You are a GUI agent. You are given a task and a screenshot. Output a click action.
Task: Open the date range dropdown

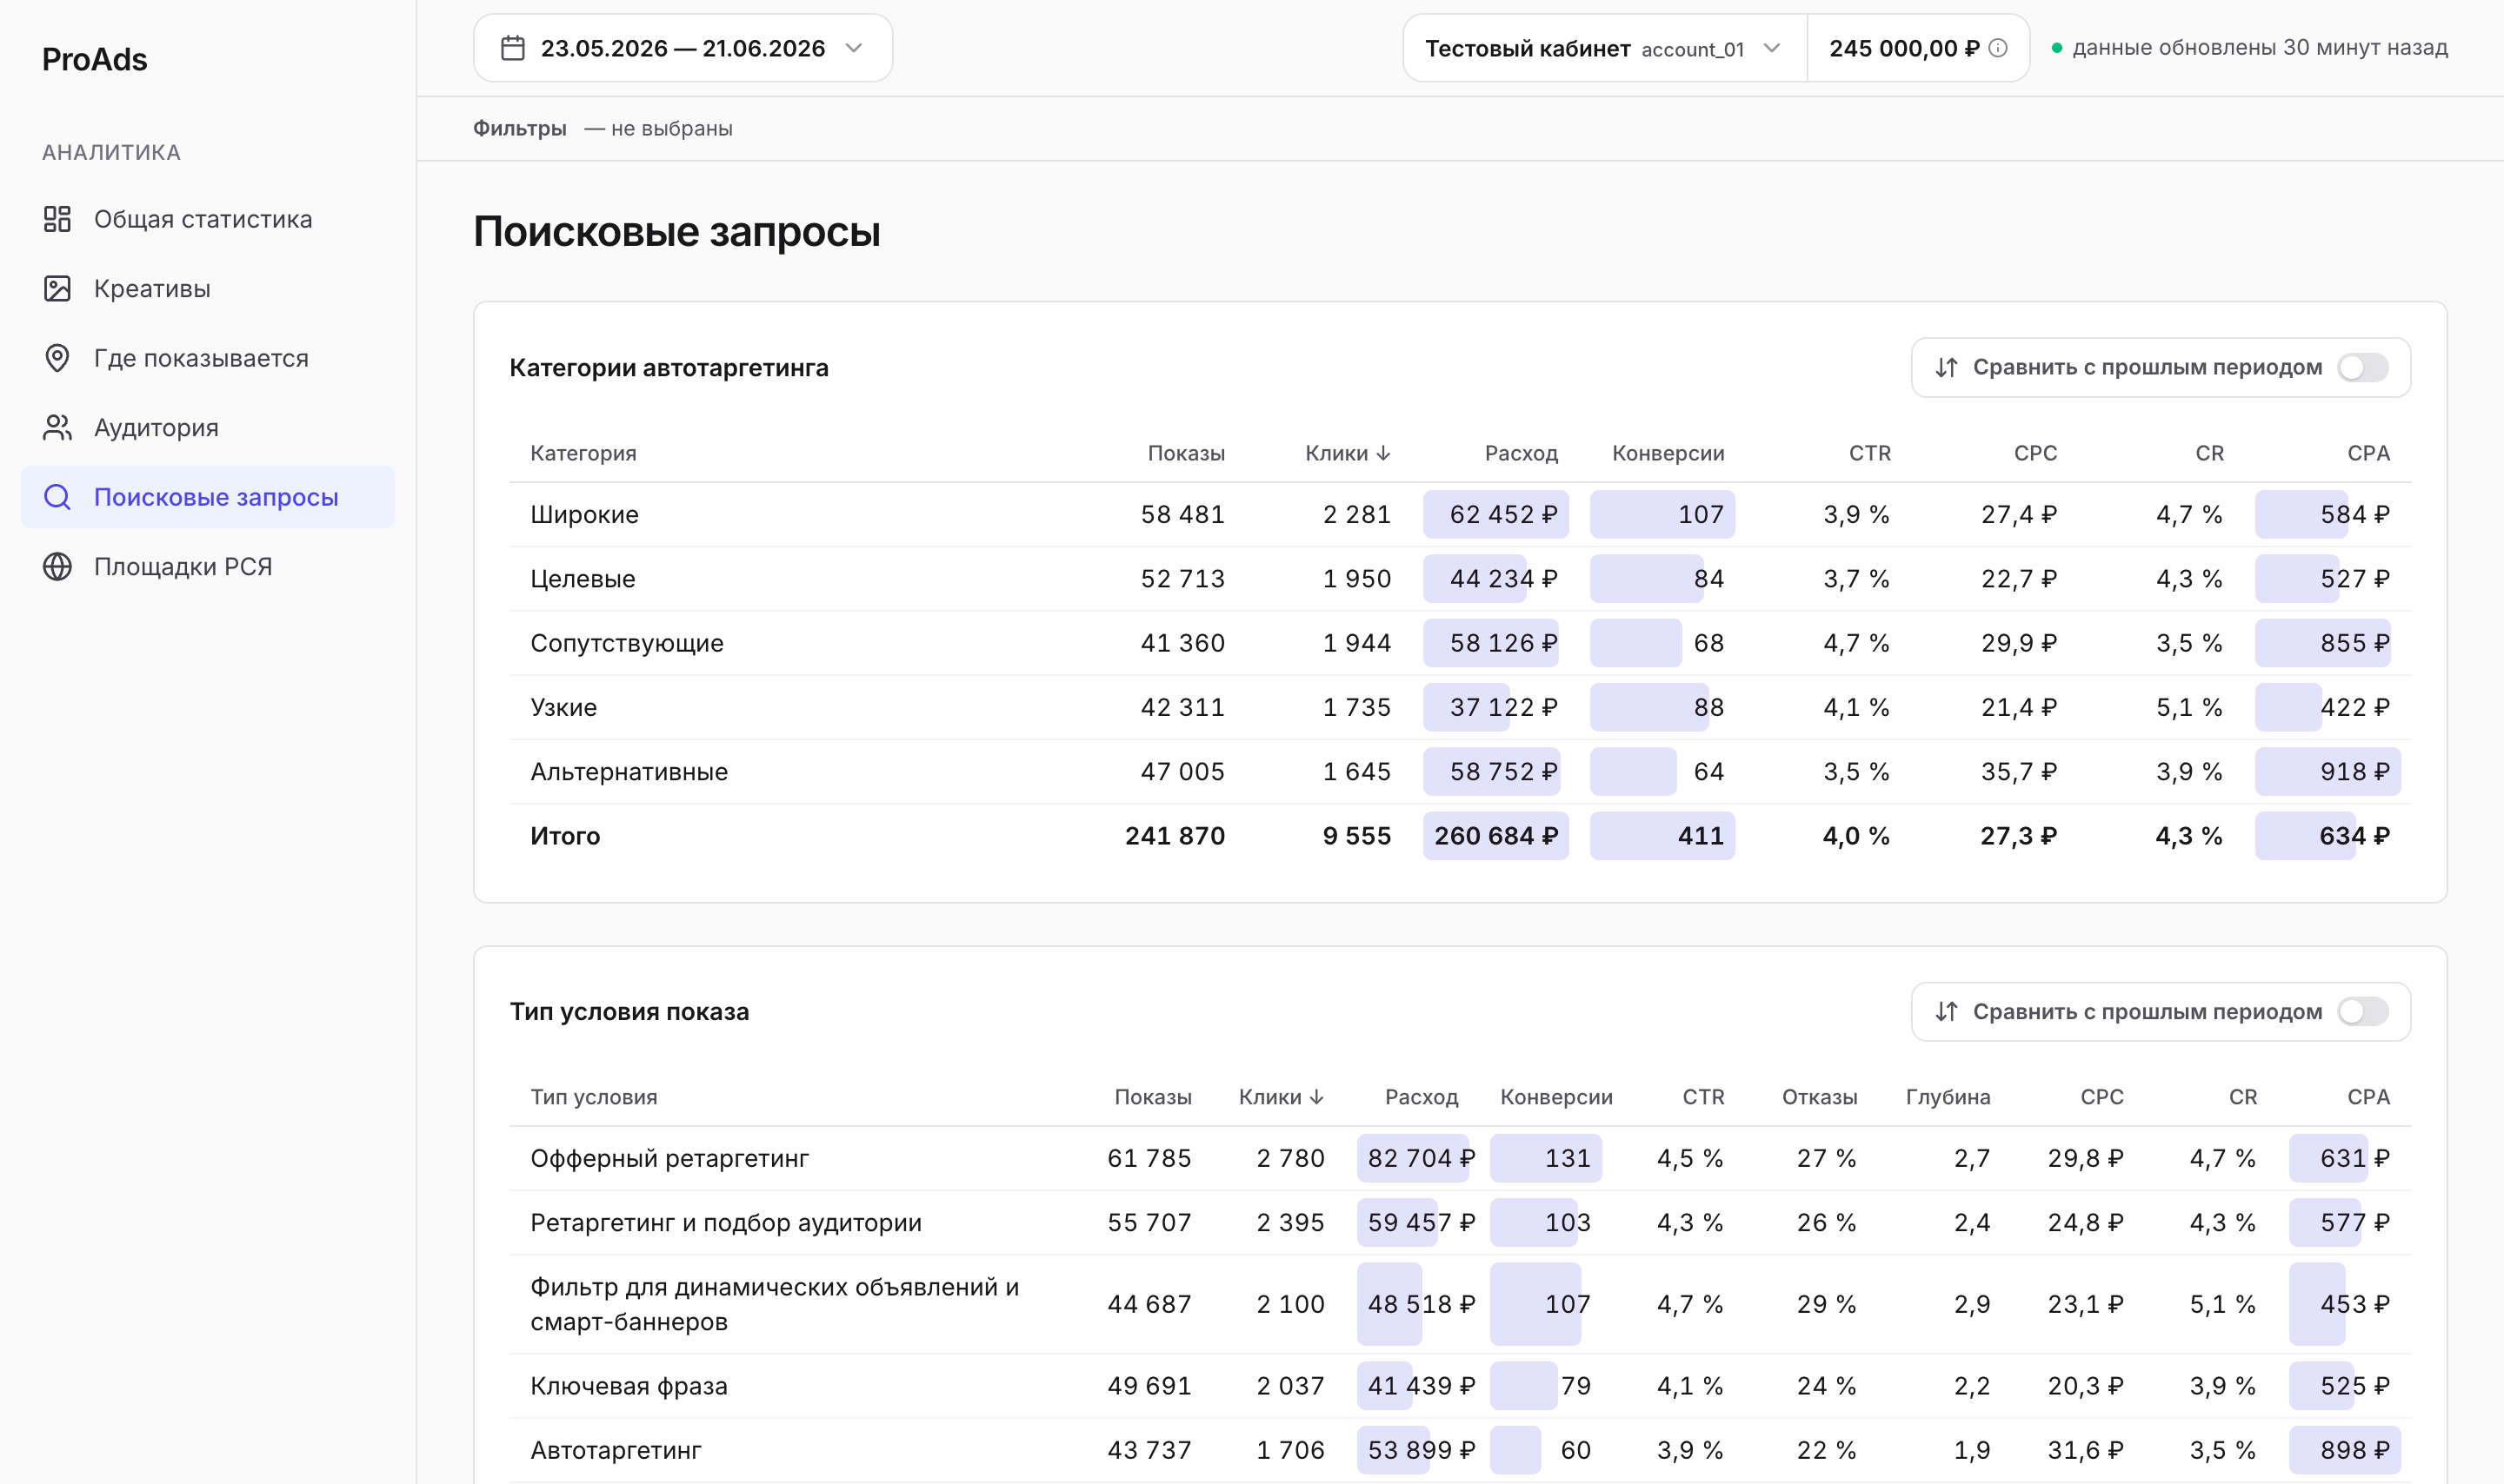(x=683, y=48)
